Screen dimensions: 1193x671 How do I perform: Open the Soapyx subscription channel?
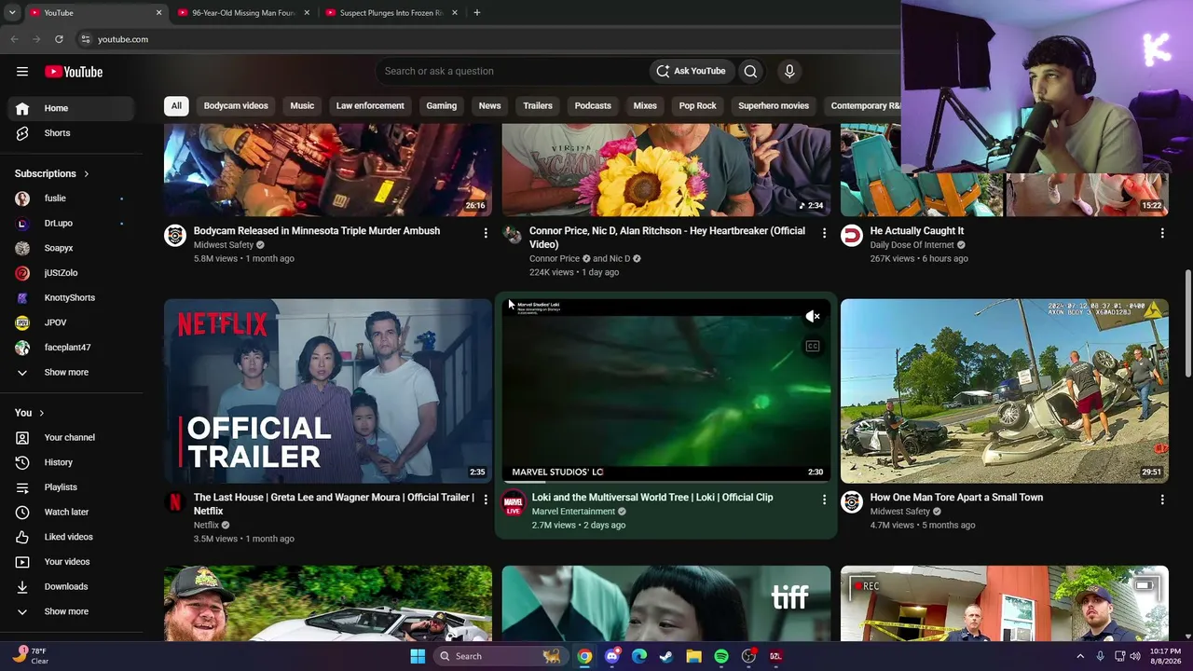coord(72,248)
